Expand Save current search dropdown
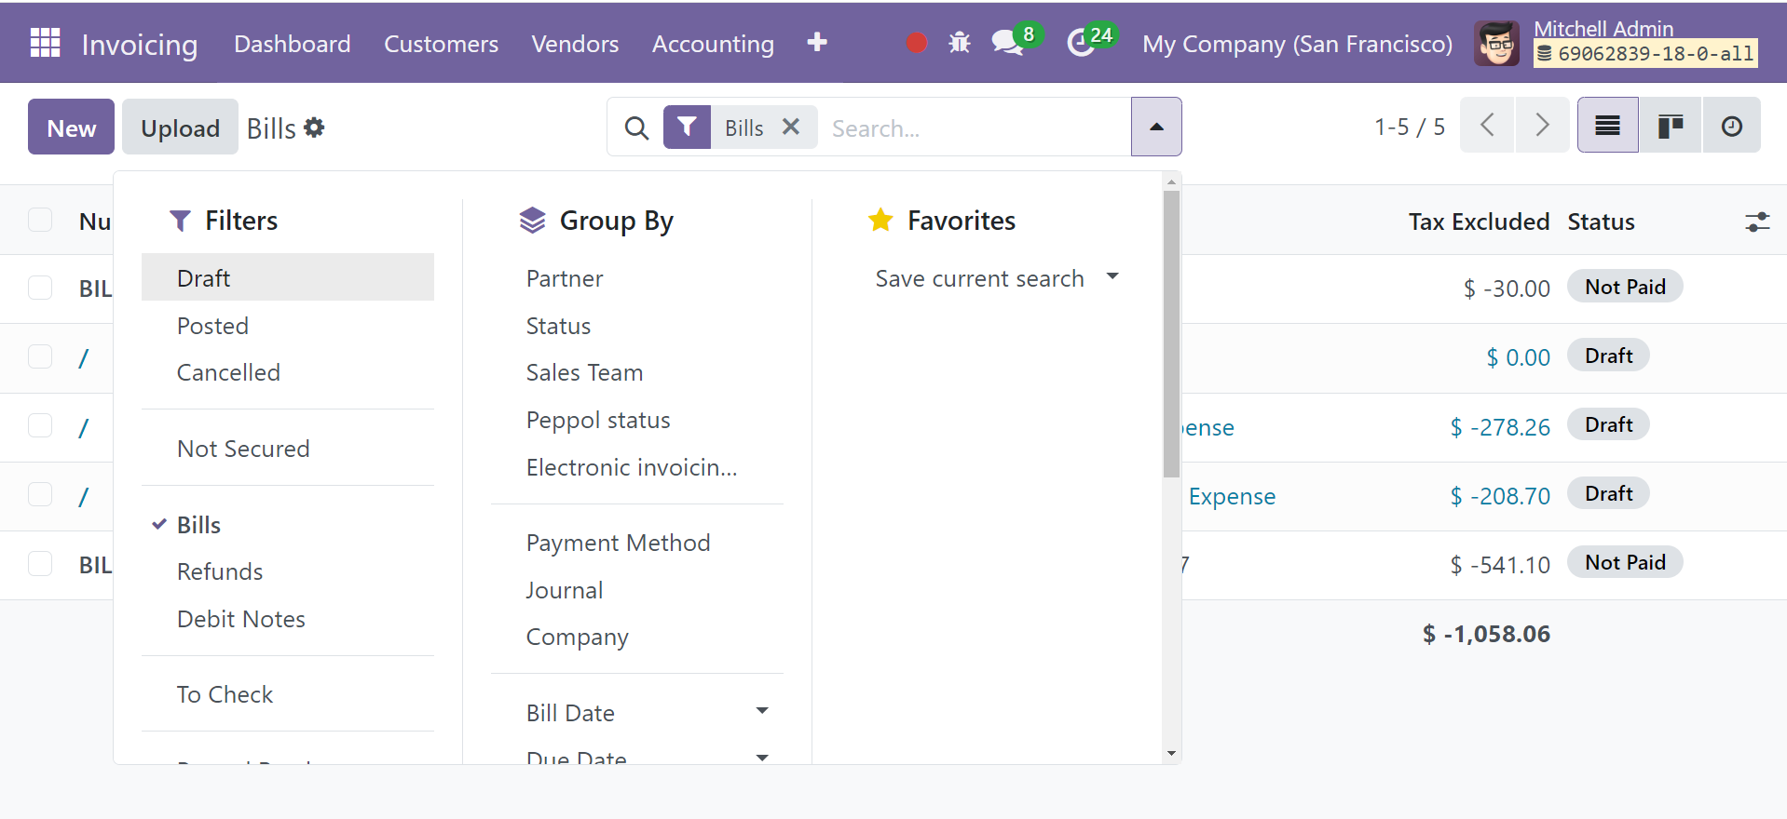 coord(997,278)
